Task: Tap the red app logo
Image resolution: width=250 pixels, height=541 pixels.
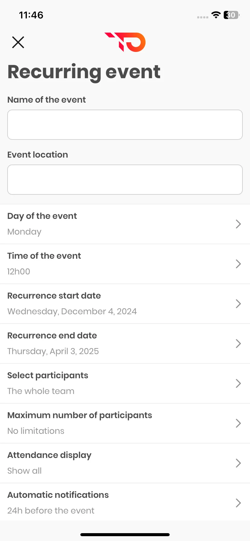Action: click(125, 42)
